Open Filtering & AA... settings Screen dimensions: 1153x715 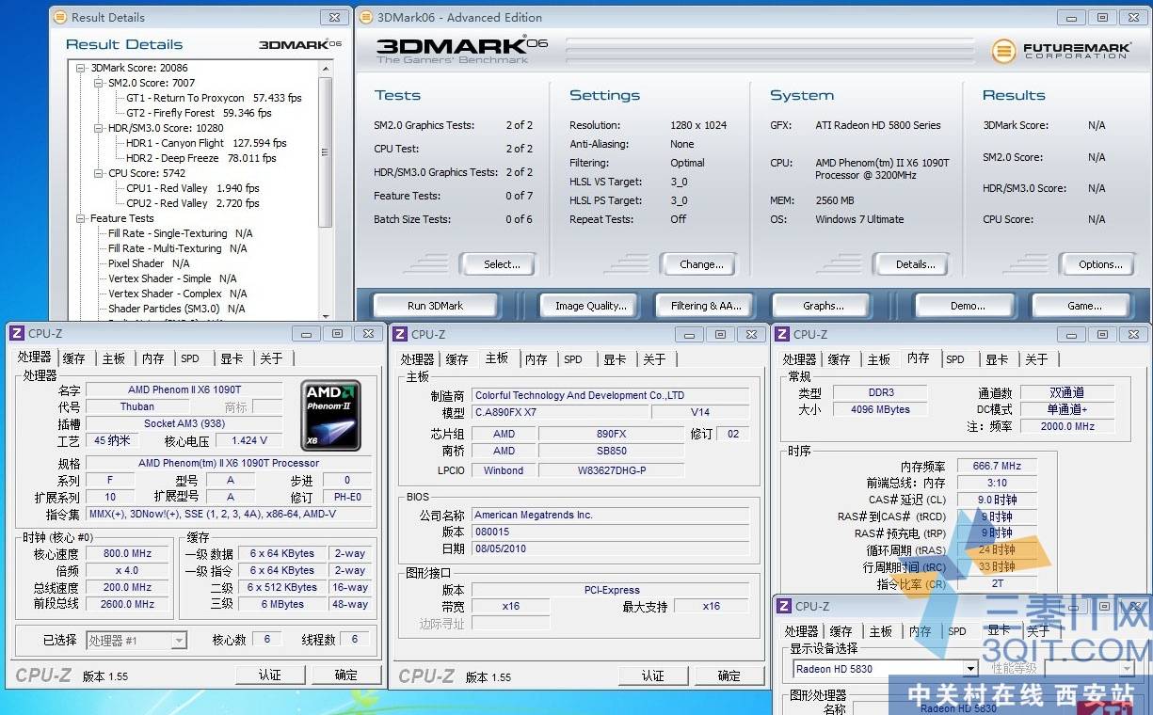tap(706, 306)
